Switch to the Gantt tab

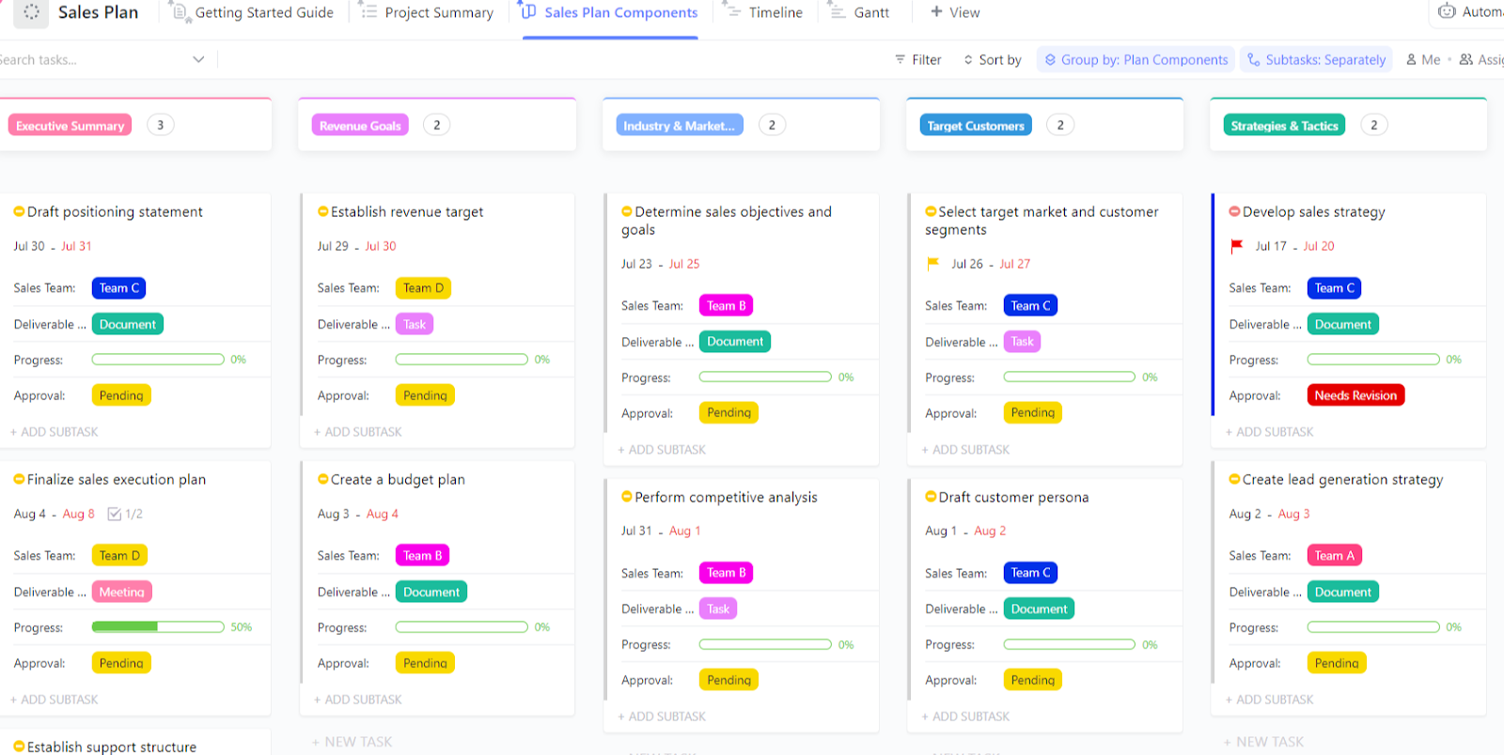(859, 12)
